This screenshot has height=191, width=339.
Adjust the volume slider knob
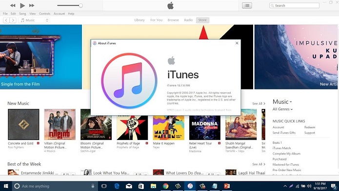pos(80,6)
